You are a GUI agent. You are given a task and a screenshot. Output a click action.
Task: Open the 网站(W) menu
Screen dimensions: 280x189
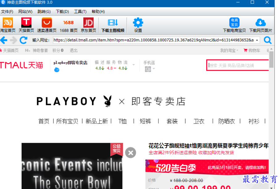(25, 12)
